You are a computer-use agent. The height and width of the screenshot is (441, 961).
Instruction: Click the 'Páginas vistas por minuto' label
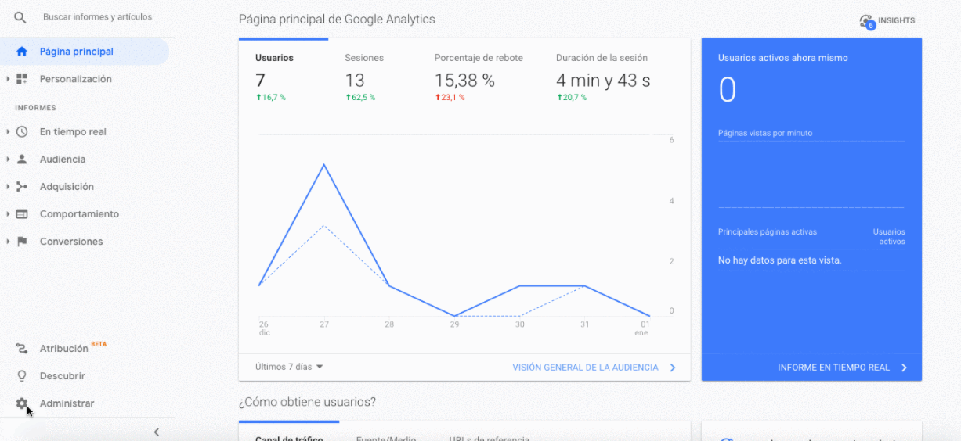(x=765, y=133)
